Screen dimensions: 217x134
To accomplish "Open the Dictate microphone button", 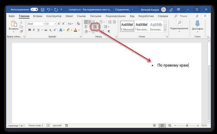I will tap(198, 23).
